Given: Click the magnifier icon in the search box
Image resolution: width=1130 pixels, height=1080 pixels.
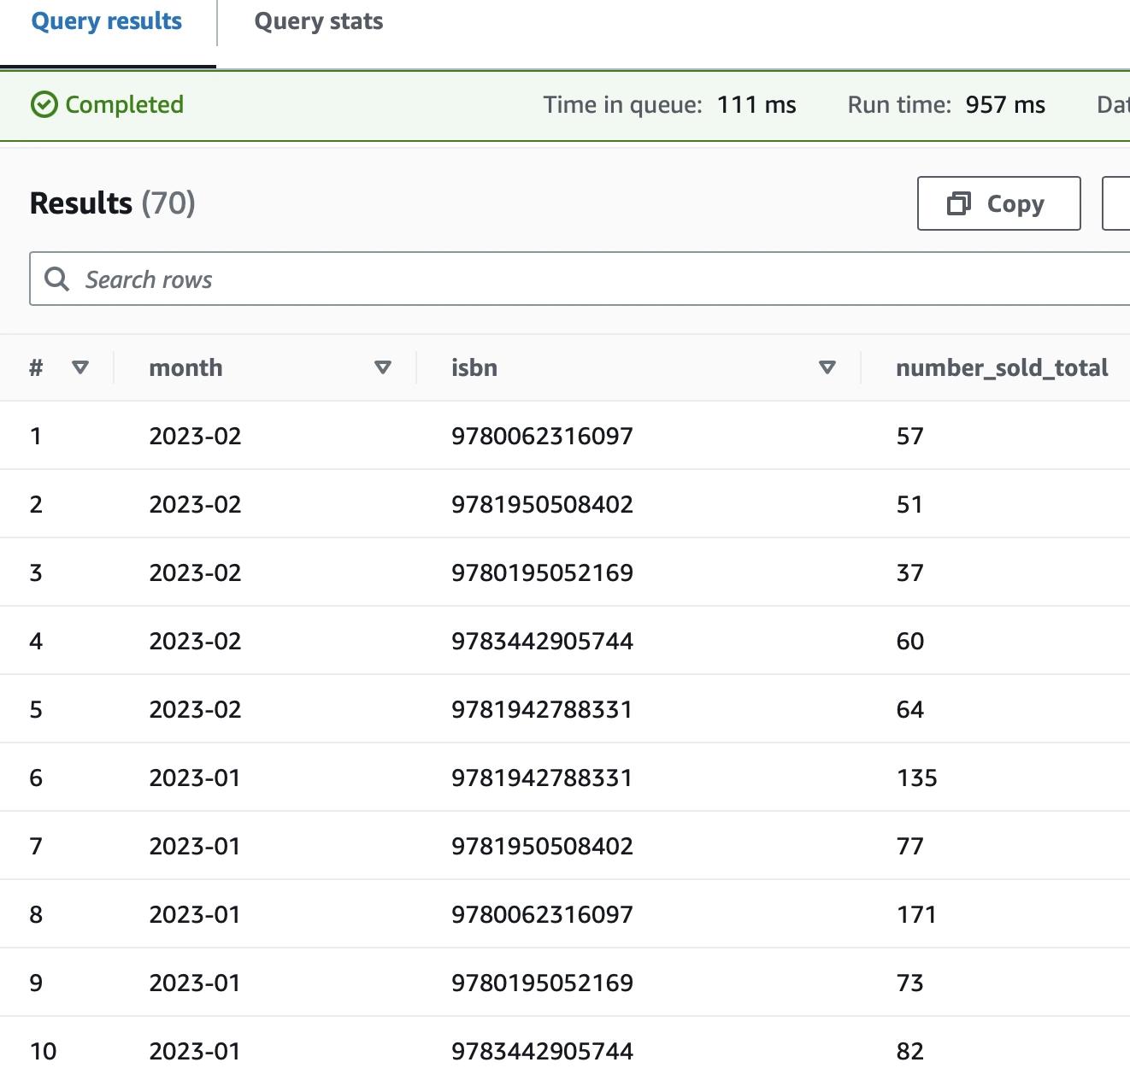Looking at the screenshot, I should (x=57, y=279).
